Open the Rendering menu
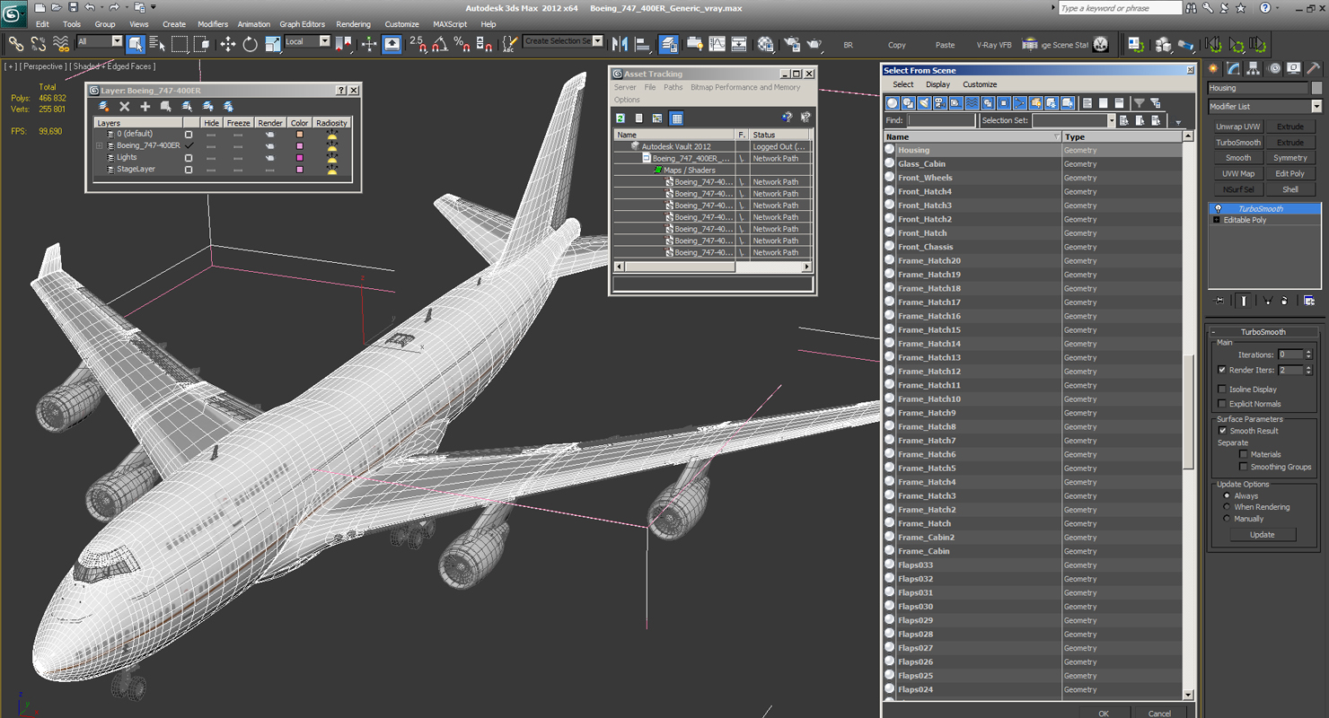 [353, 24]
